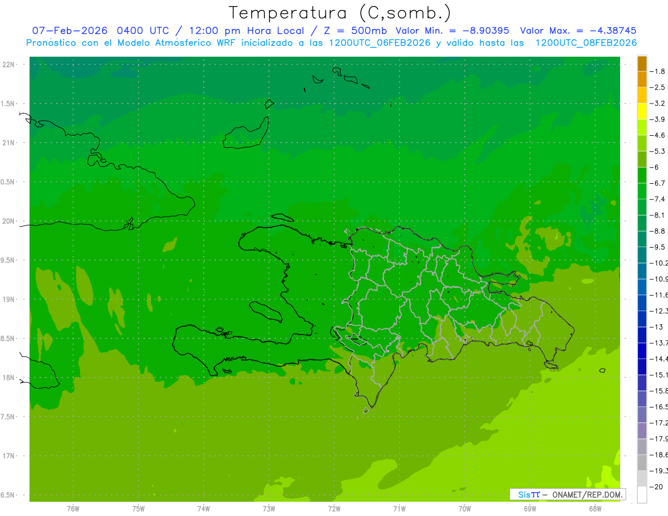Click the '-20' colorbar value
This screenshot has height=516, width=668.
656,486
